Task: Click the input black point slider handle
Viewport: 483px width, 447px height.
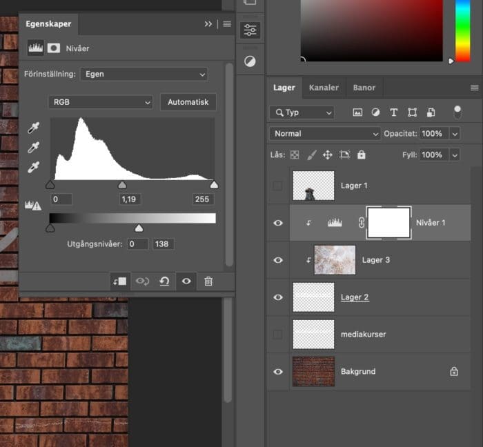Action: [x=50, y=185]
